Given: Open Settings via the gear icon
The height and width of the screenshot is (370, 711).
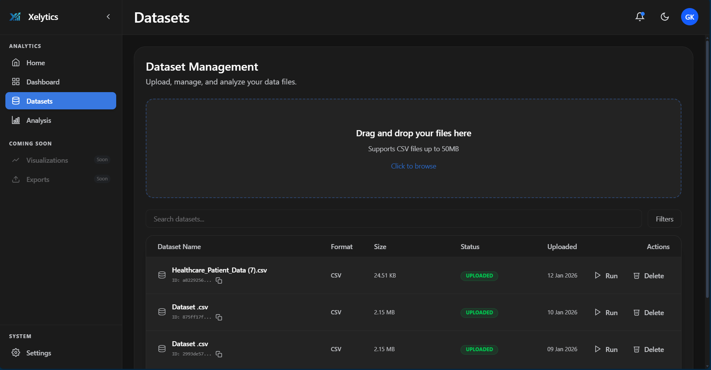Looking at the screenshot, I should click(x=16, y=352).
